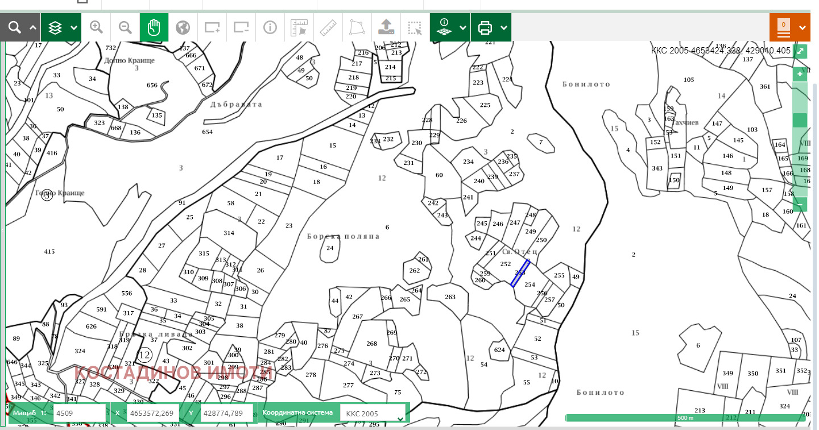
Task: Activate the dashed rectangle select-by-cursor tool
Action: [415, 27]
